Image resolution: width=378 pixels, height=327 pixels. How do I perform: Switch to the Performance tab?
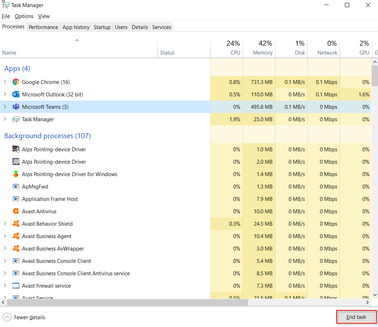pyautogui.click(x=43, y=27)
